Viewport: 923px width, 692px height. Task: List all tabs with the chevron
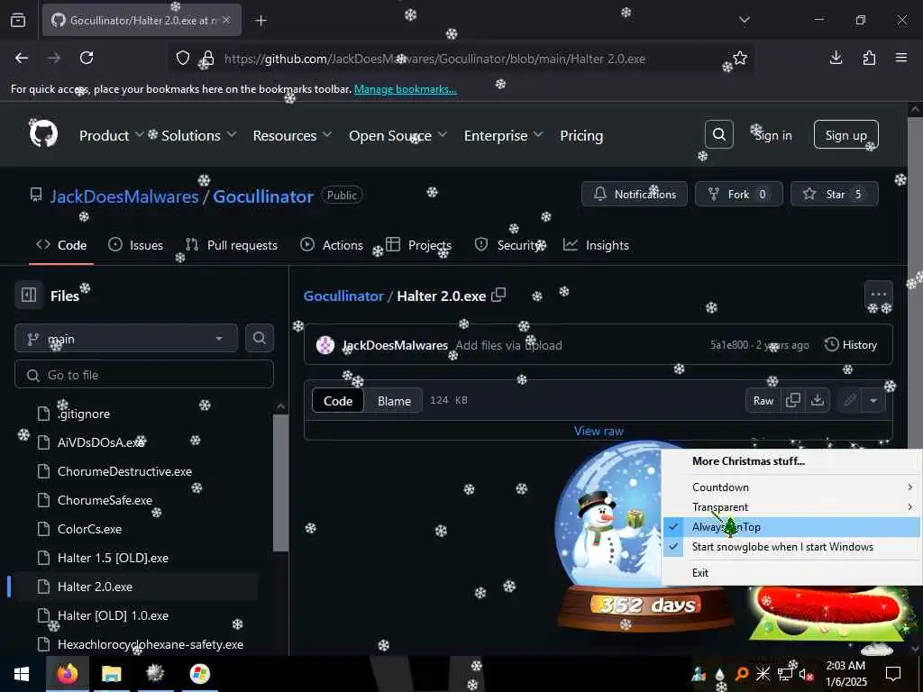744,20
